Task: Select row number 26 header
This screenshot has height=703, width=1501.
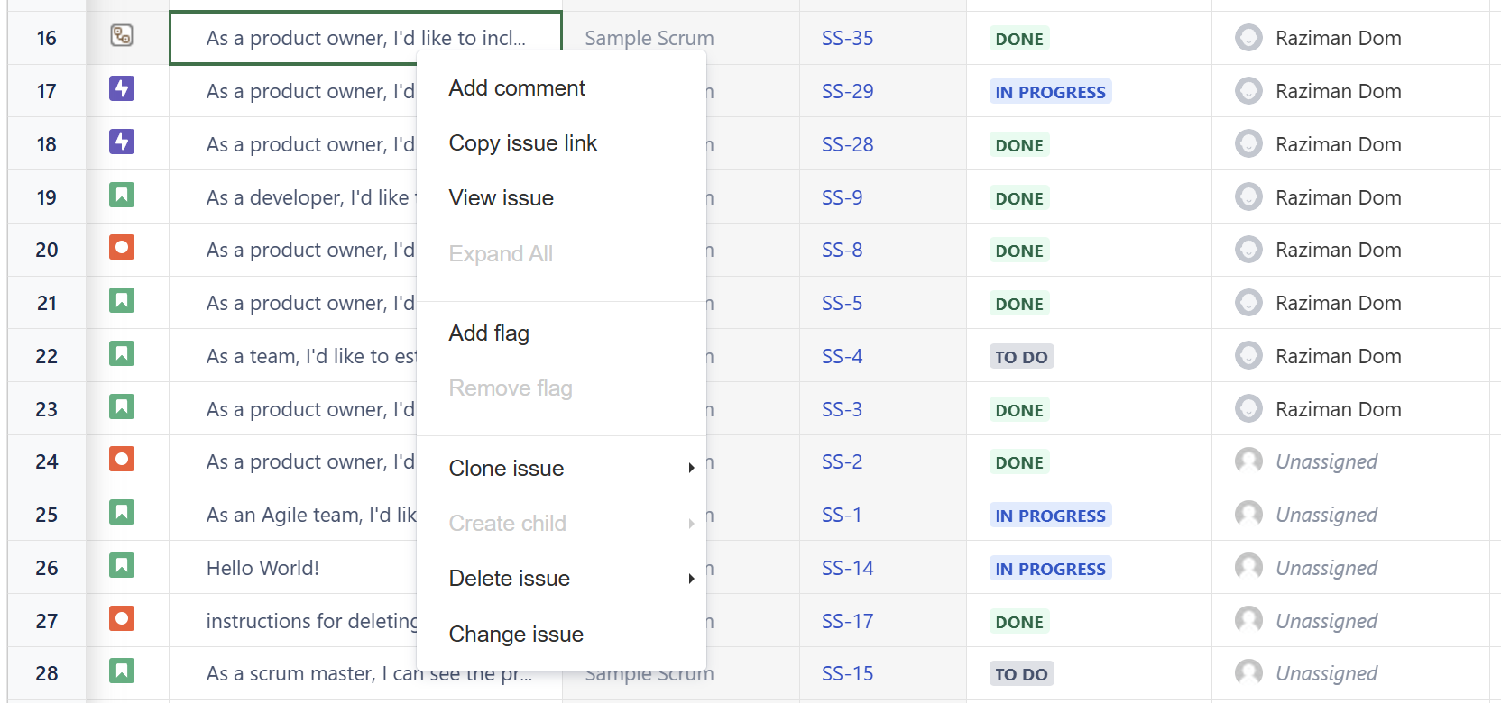Action: 47,568
